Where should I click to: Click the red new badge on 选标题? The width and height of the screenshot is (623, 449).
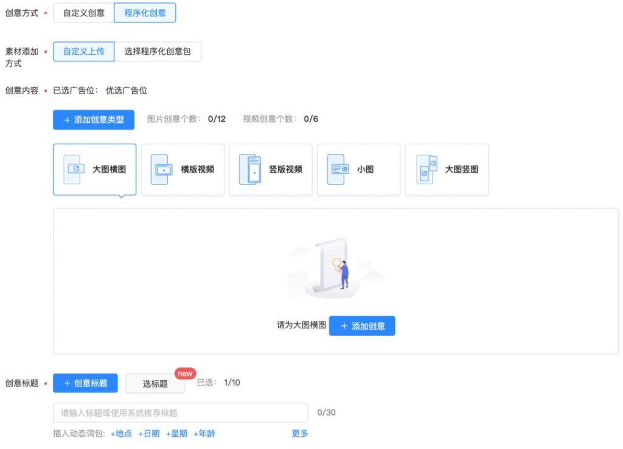point(184,374)
